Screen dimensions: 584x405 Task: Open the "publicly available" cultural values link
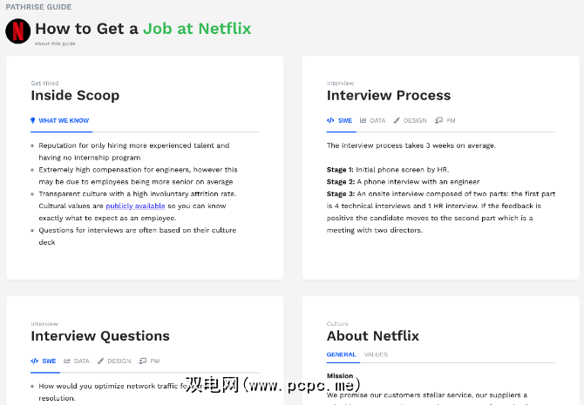pyautogui.click(x=131, y=206)
